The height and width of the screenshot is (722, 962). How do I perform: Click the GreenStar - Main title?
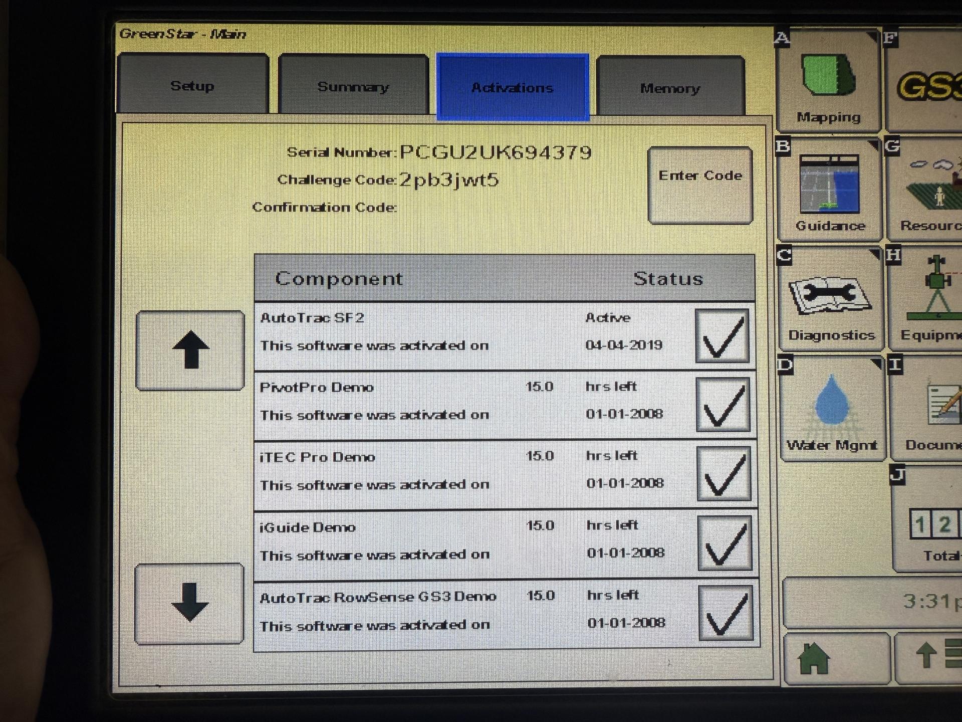point(183,34)
